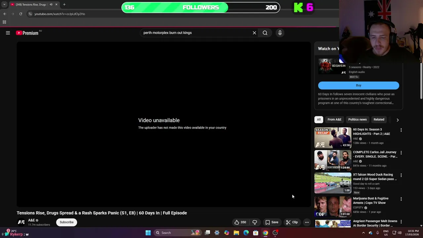
Task: Open options menu for XT falcon video
Action: 401,175
